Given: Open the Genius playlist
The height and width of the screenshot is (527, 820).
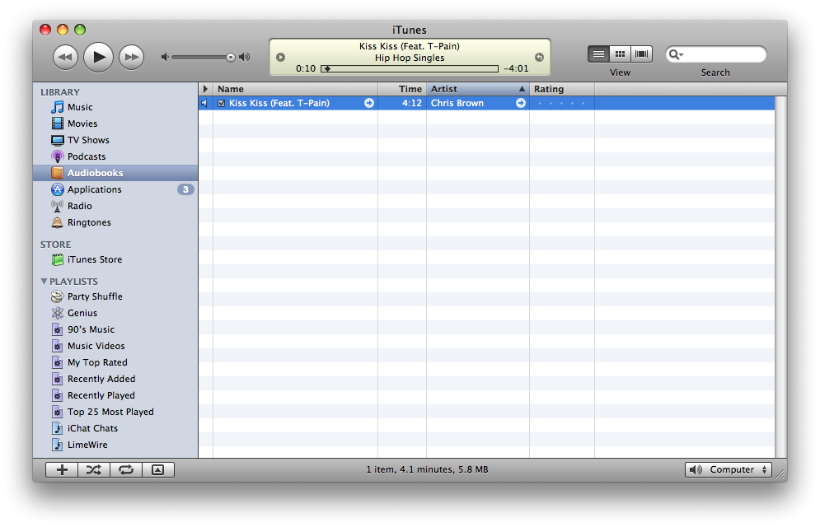Looking at the screenshot, I should click(82, 313).
